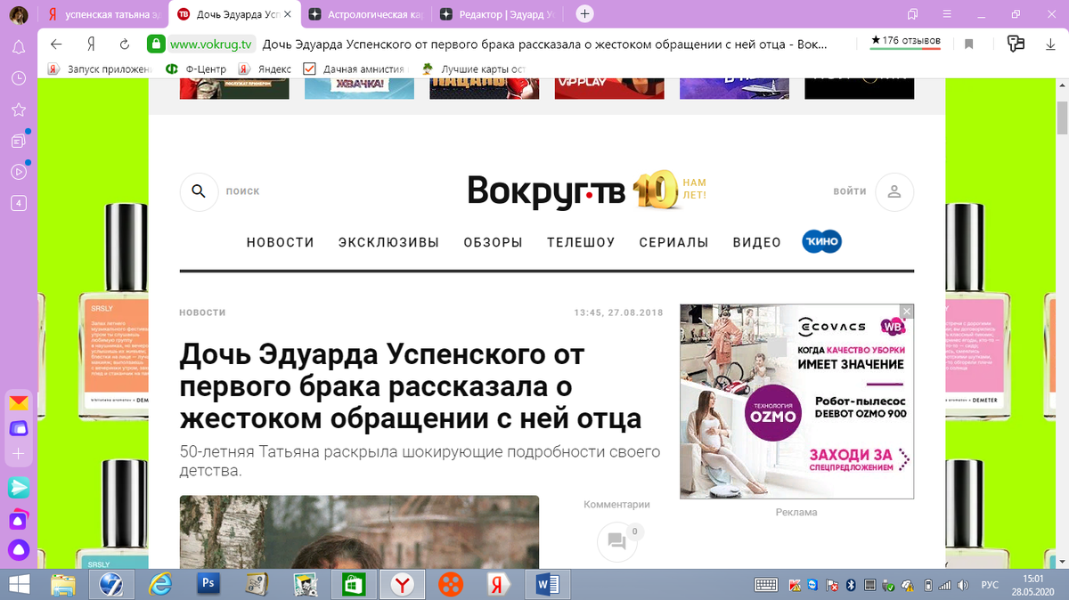Open downloads arrow icon
The height and width of the screenshot is (600, 1069).
[1050, 44]
